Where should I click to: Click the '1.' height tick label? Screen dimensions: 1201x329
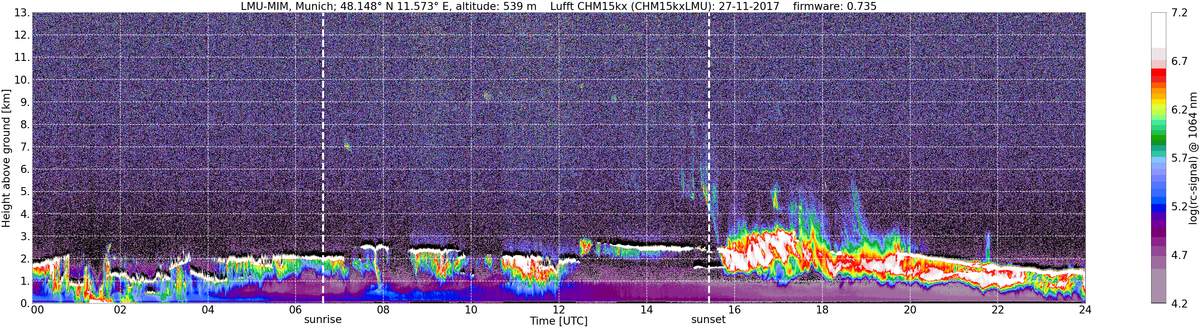click(25, 281)
